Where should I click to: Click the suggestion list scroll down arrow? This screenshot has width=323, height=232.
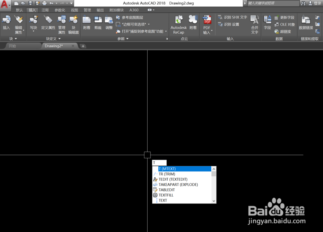pyautogui.click(x=214, y=201)
